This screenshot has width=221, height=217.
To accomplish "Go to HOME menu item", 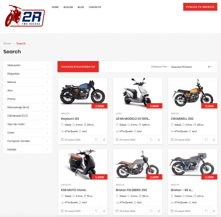I will point(55,7).
